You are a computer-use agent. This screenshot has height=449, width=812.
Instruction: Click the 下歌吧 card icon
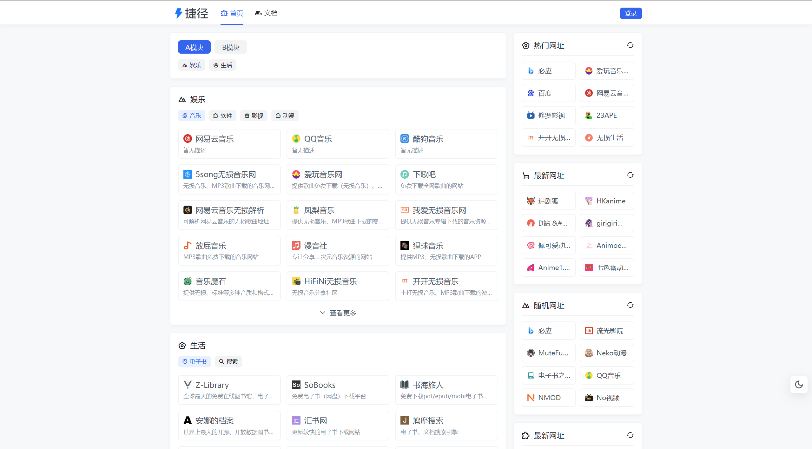405,174
